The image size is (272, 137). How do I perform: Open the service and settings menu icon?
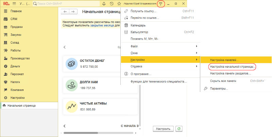pyautogui.click(x=161, y=3)
